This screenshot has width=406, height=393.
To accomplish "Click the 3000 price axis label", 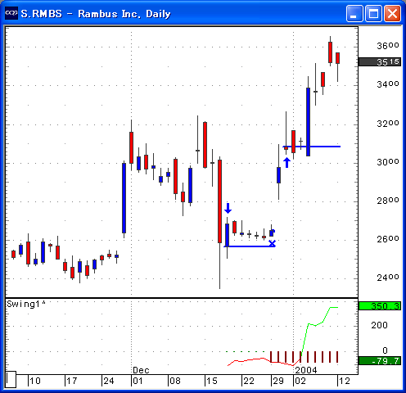I will pyautogui.click(x=388, y=162).
